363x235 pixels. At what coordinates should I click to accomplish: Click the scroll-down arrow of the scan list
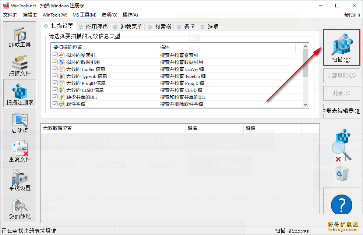(x=305, y=104)
